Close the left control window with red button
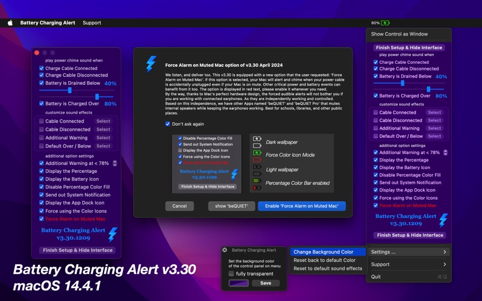The image size is (482, 301). 37,53
